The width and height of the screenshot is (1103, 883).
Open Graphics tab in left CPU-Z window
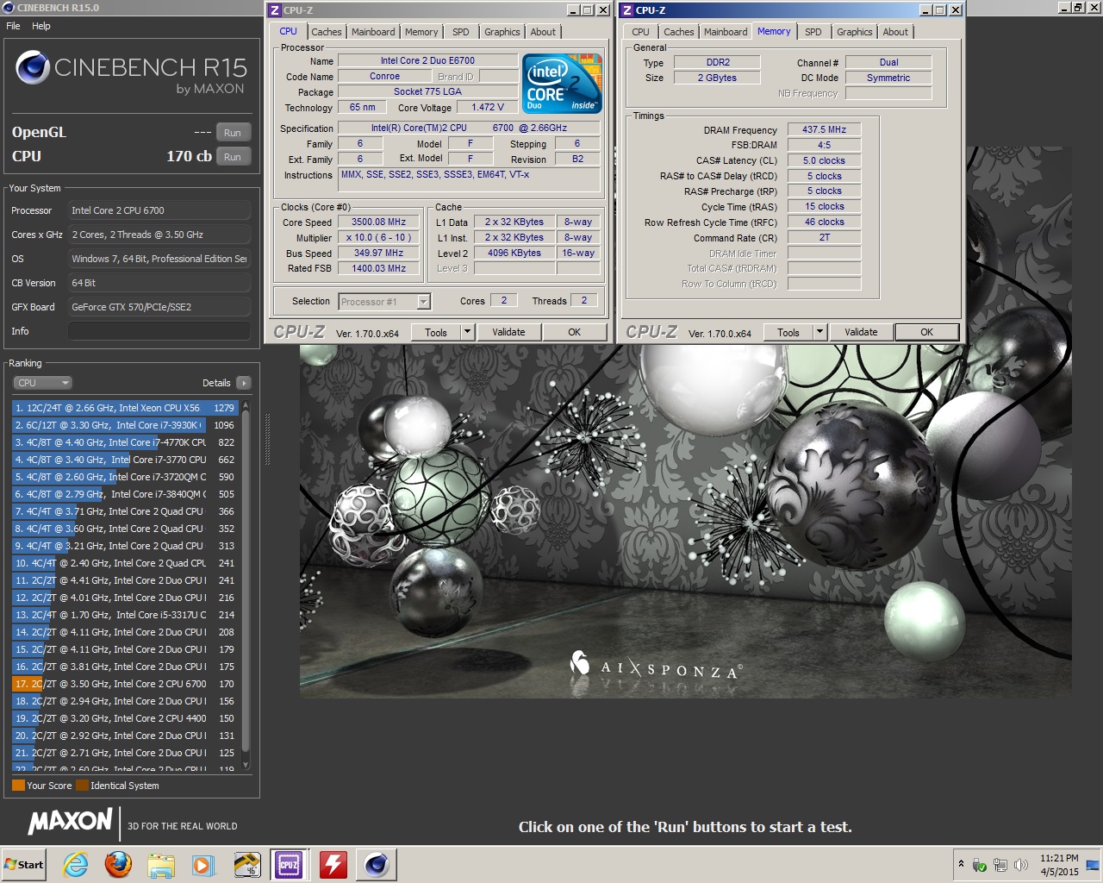(x=502, y=32)
